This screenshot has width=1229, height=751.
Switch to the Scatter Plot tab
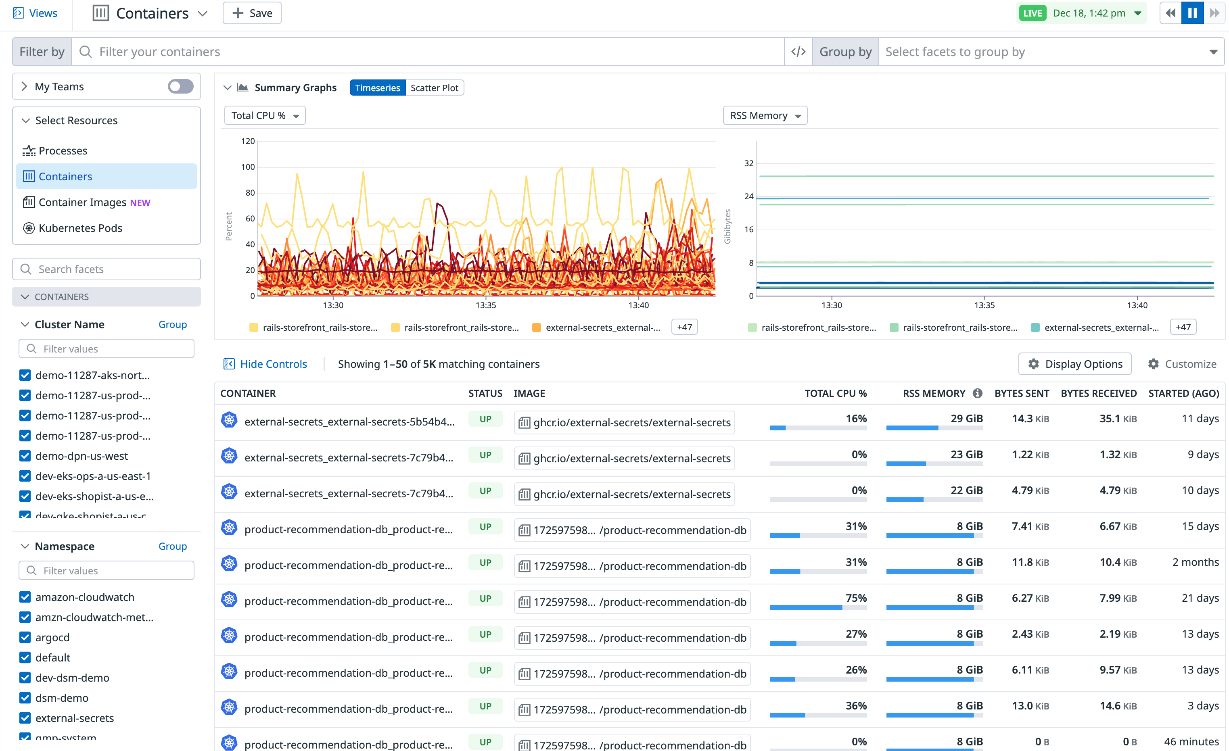434,88
